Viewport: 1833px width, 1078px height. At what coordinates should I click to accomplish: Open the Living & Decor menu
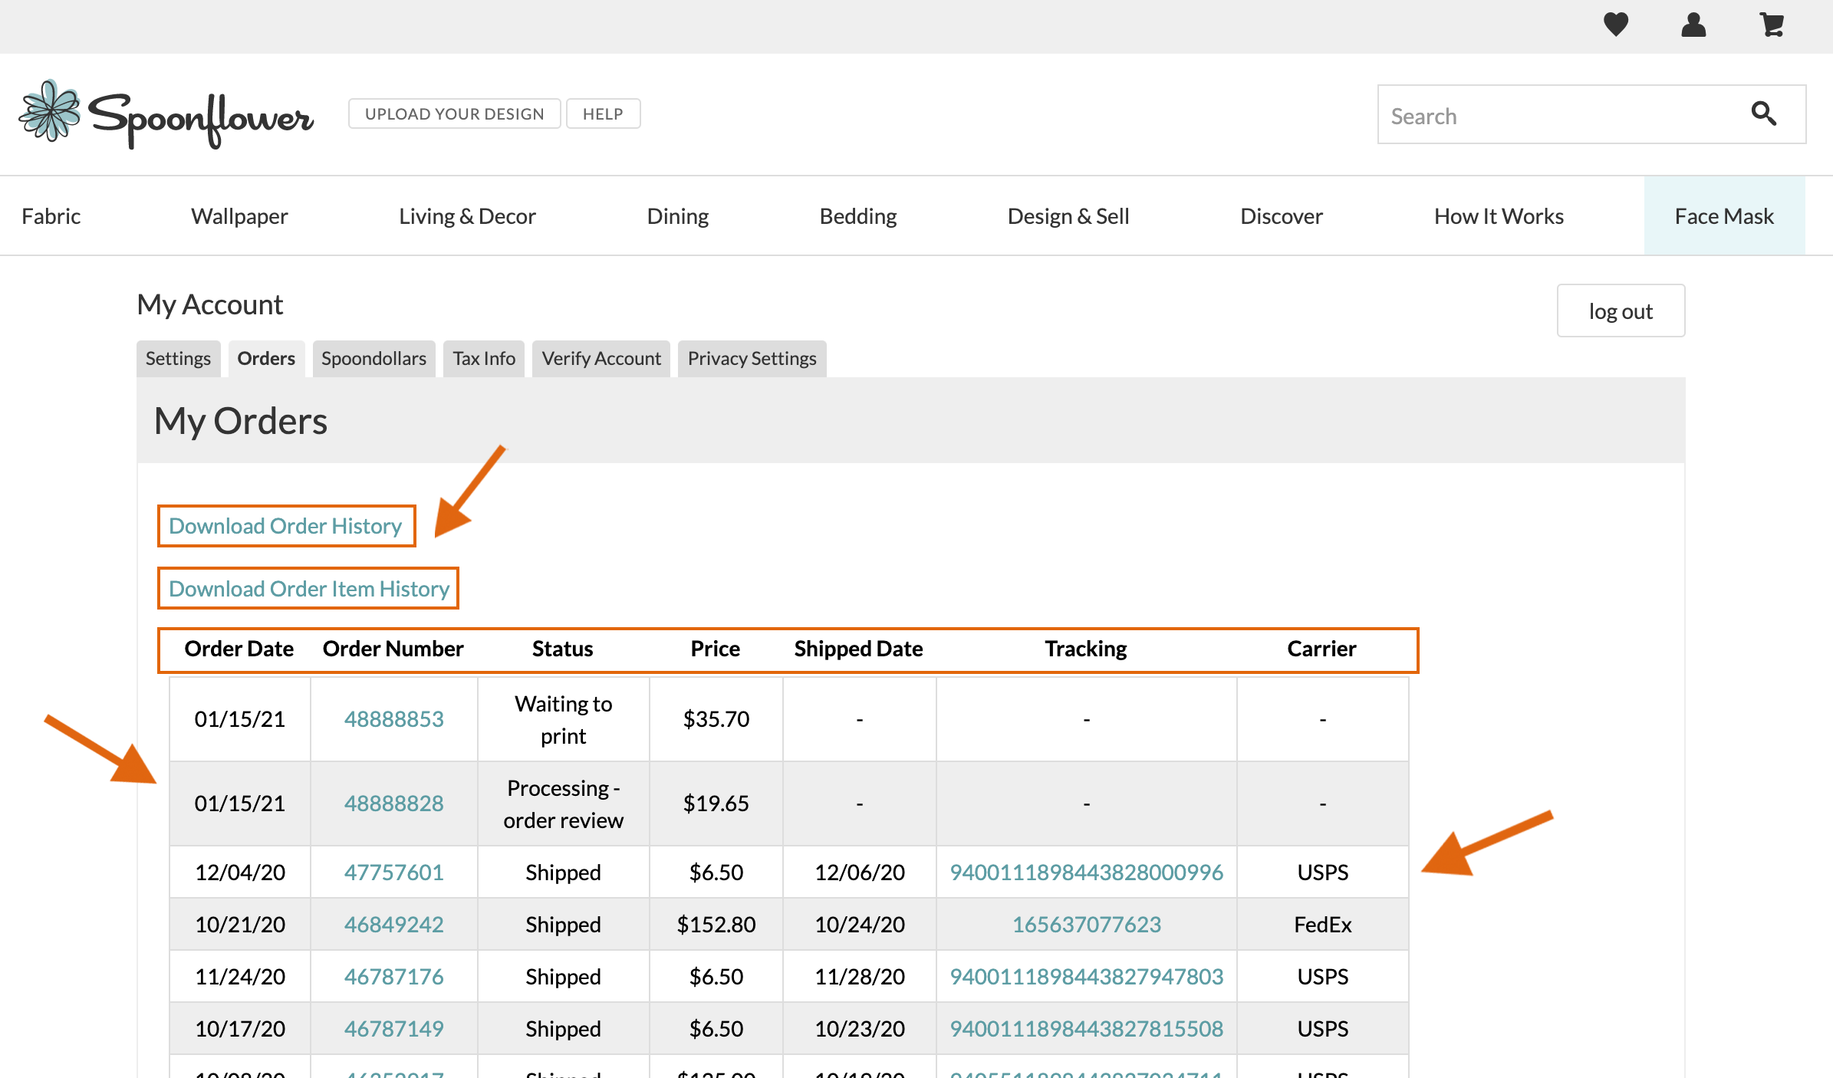point(467,216)
